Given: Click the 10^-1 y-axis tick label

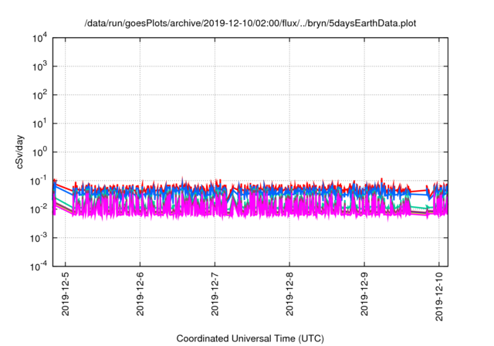Looking at the screenshot, I should coord(39,181).
